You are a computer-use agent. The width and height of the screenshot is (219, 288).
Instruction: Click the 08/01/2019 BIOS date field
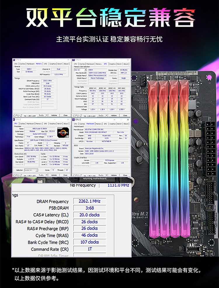[x=107, y=154]
